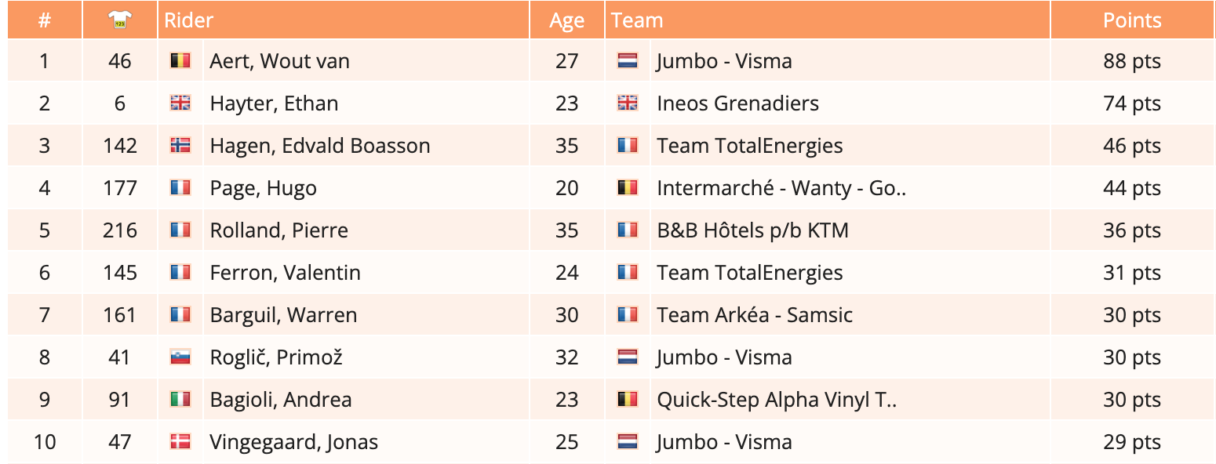1216x464 pixels.
Task: Sort table by the Points column header
Action: click(1131, 20)
